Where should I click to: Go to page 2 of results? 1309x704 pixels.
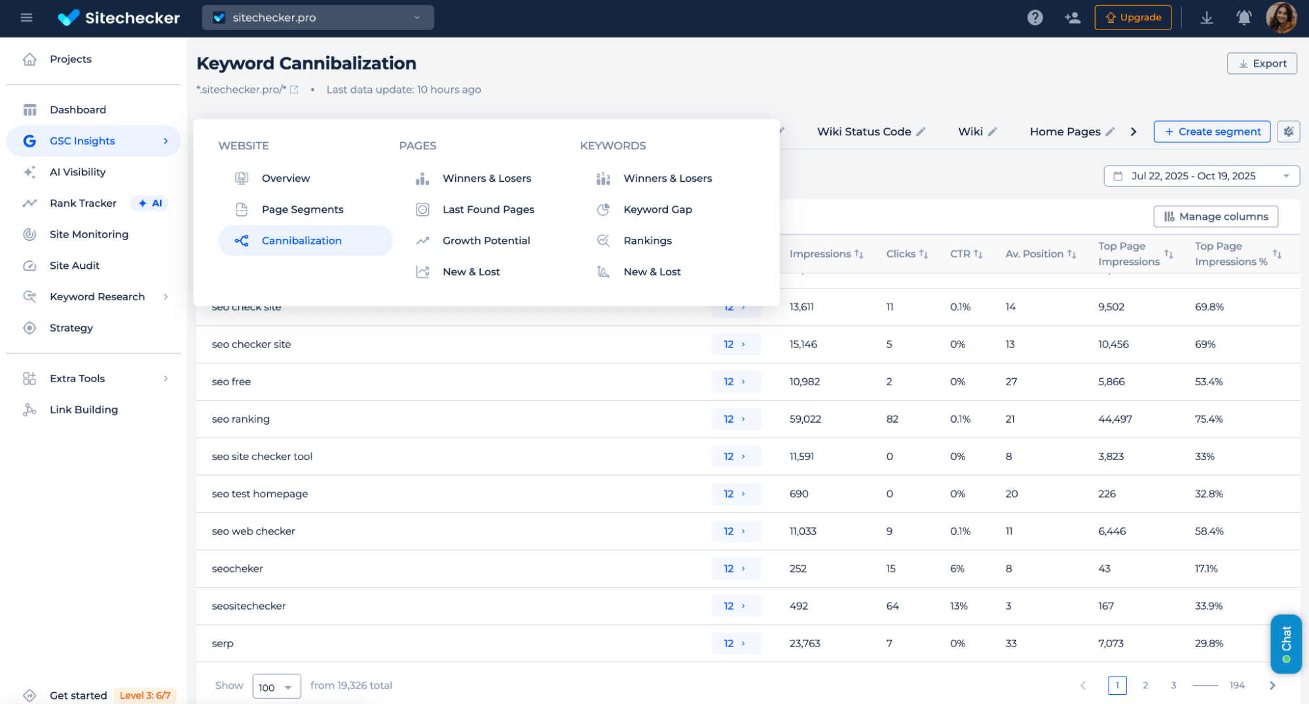point(1145,685)
